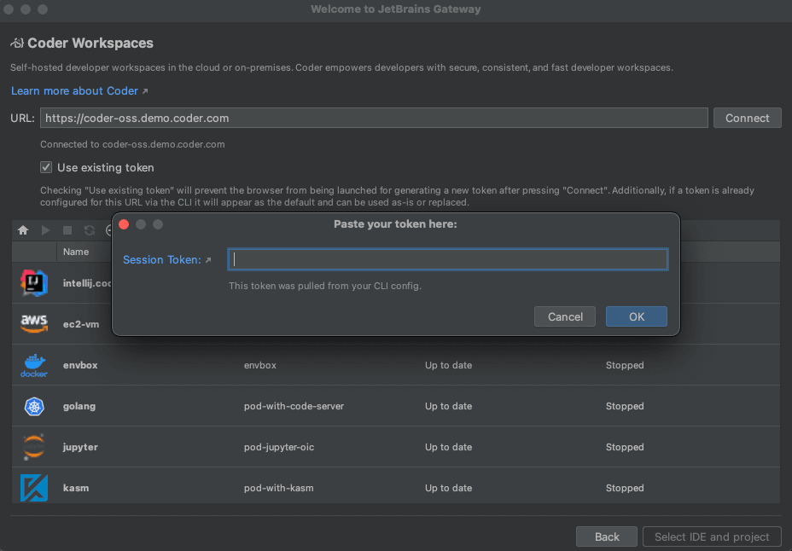Update workspace via the refresh arrows icon

pyautogui.click(x=90, y=230)
